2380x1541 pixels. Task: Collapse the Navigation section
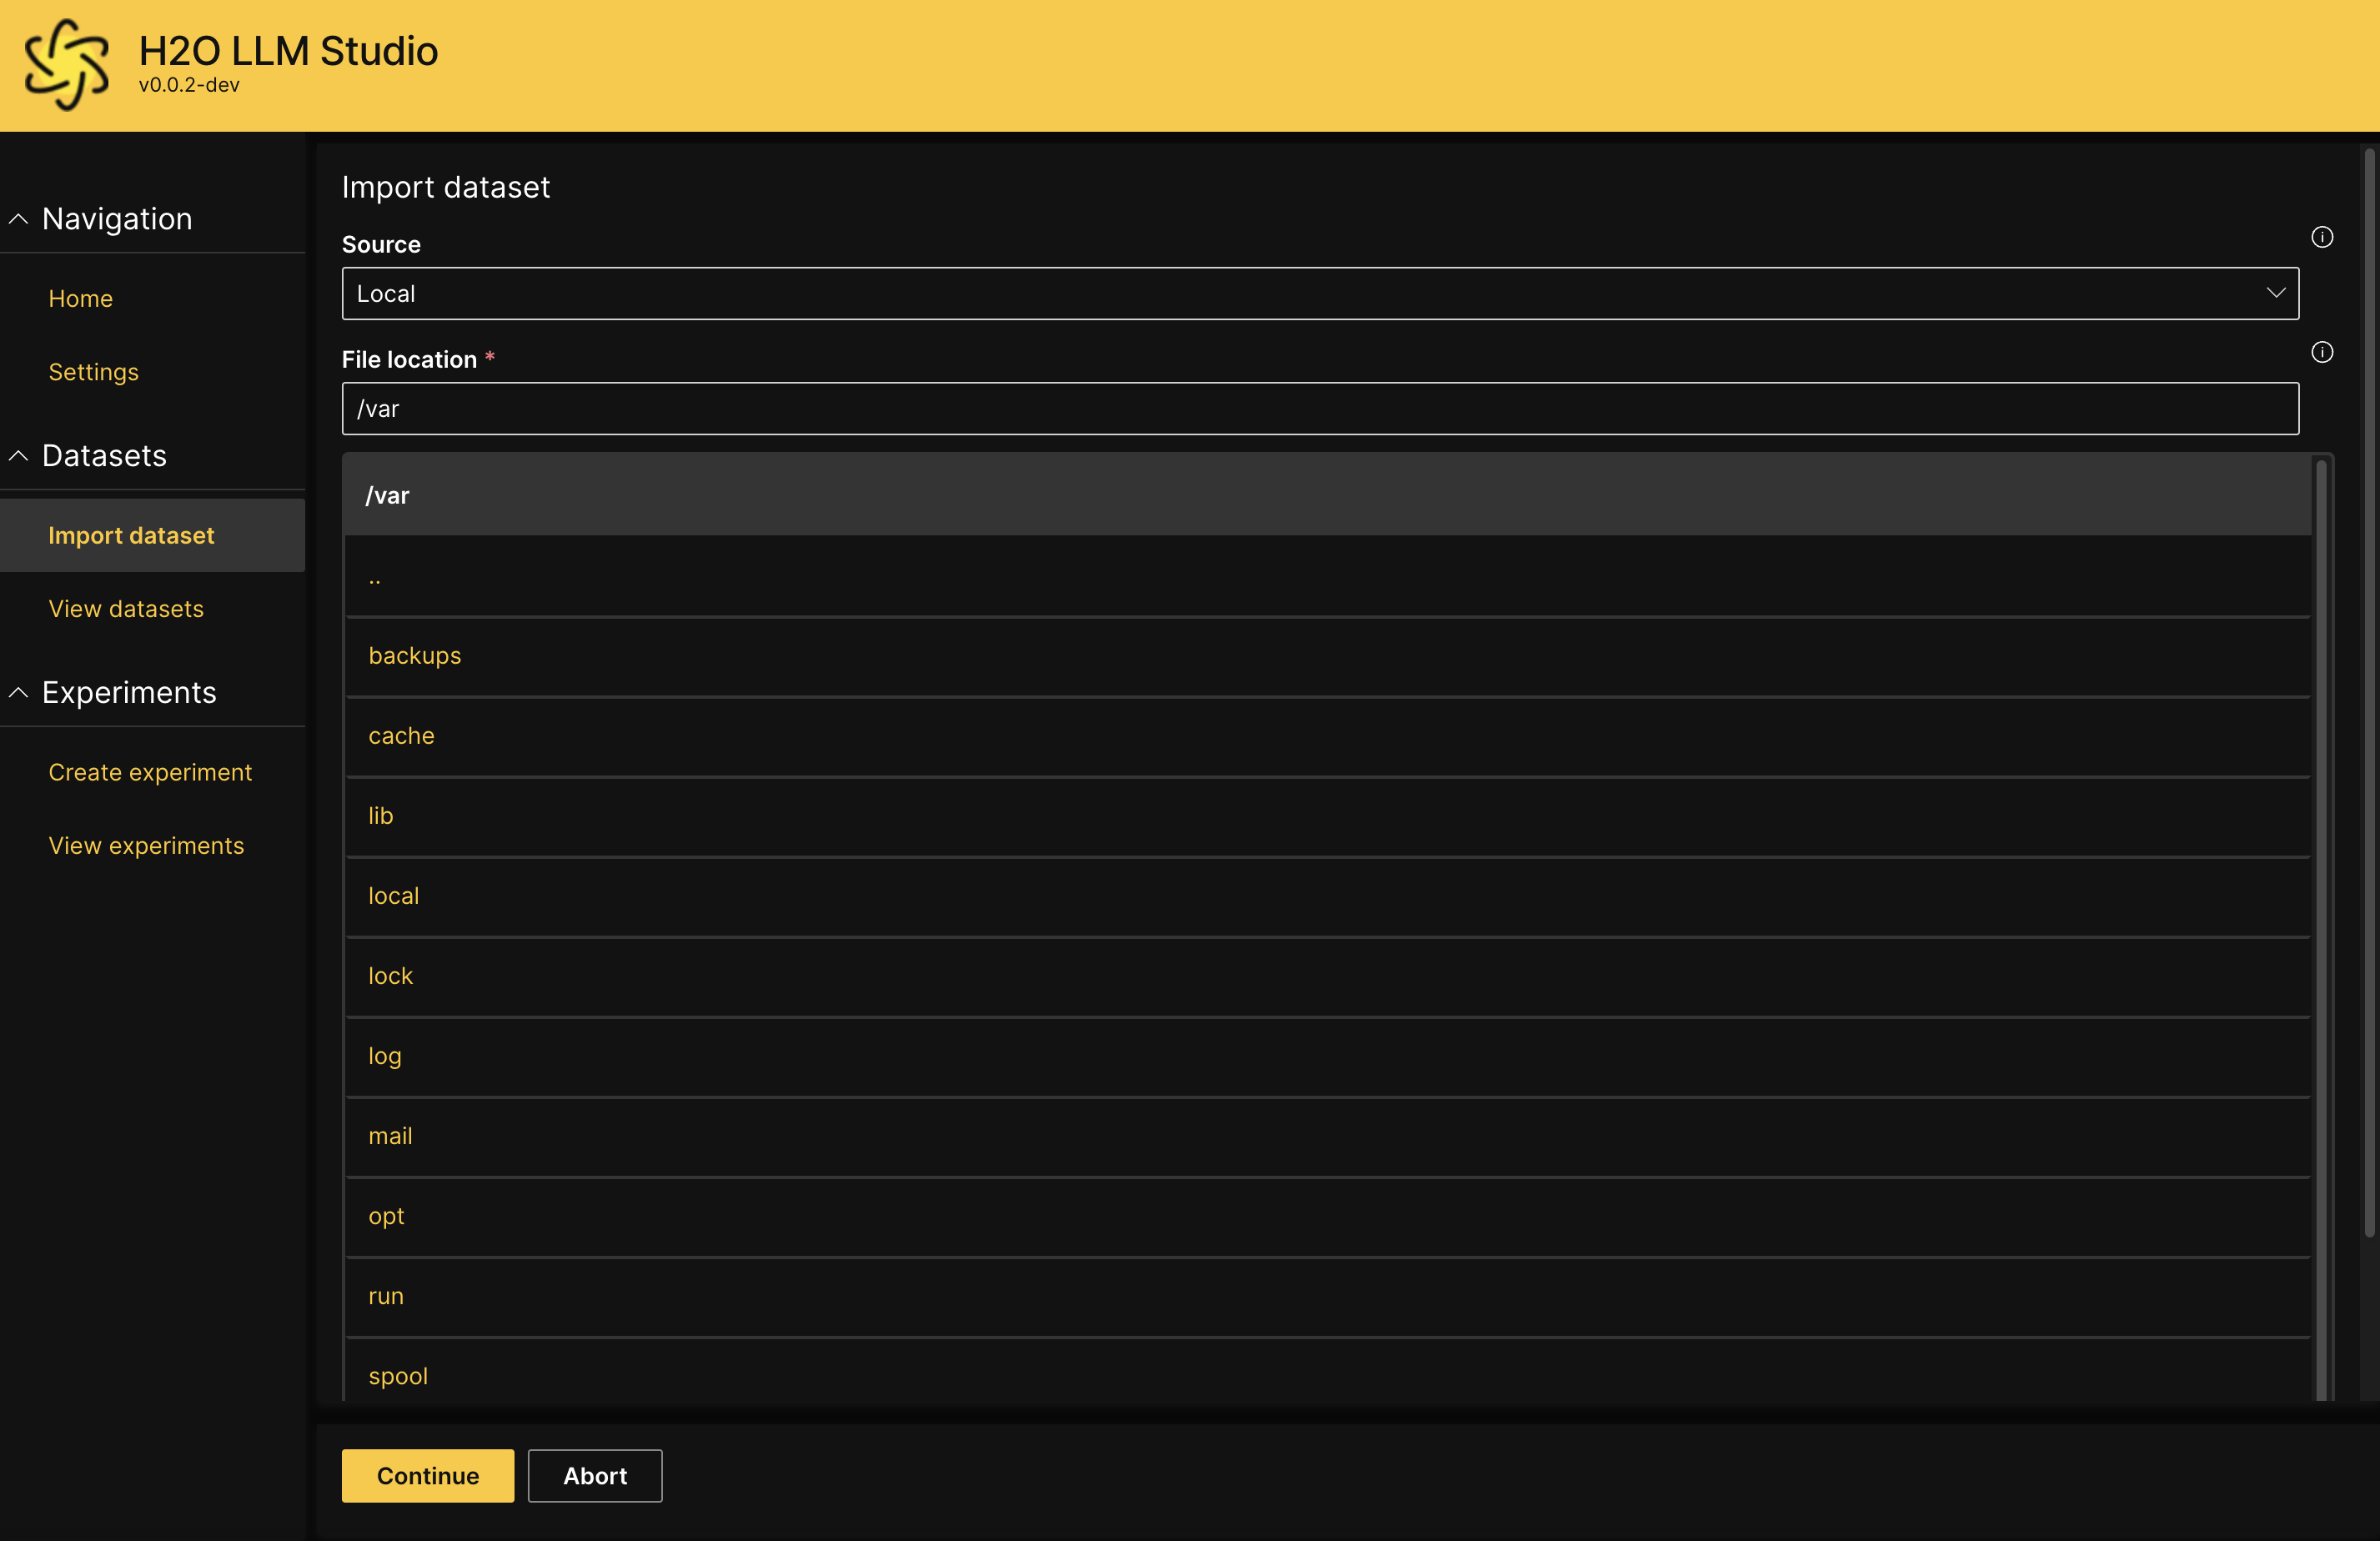[x=19, y=219]
